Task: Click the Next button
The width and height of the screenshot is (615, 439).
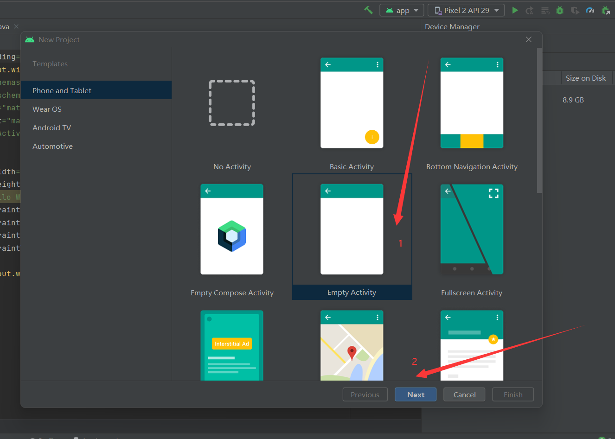Action: (x=415, y=394)
